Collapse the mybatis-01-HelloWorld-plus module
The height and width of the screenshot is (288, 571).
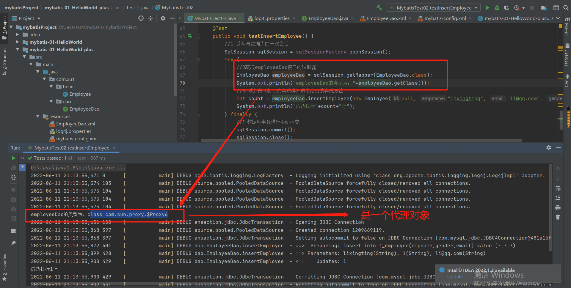pyautogui.click(x=18, y=49)
